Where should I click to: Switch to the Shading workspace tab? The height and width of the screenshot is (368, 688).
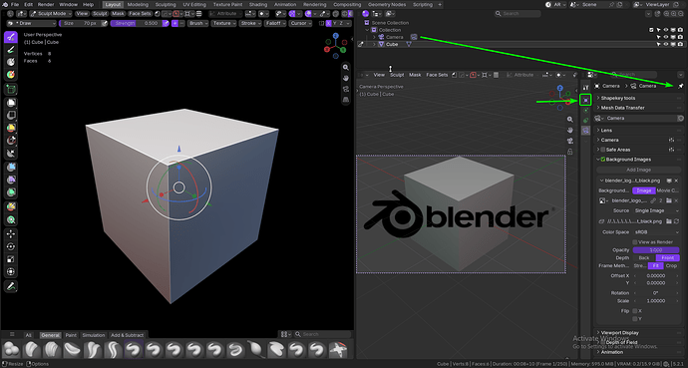258,4
